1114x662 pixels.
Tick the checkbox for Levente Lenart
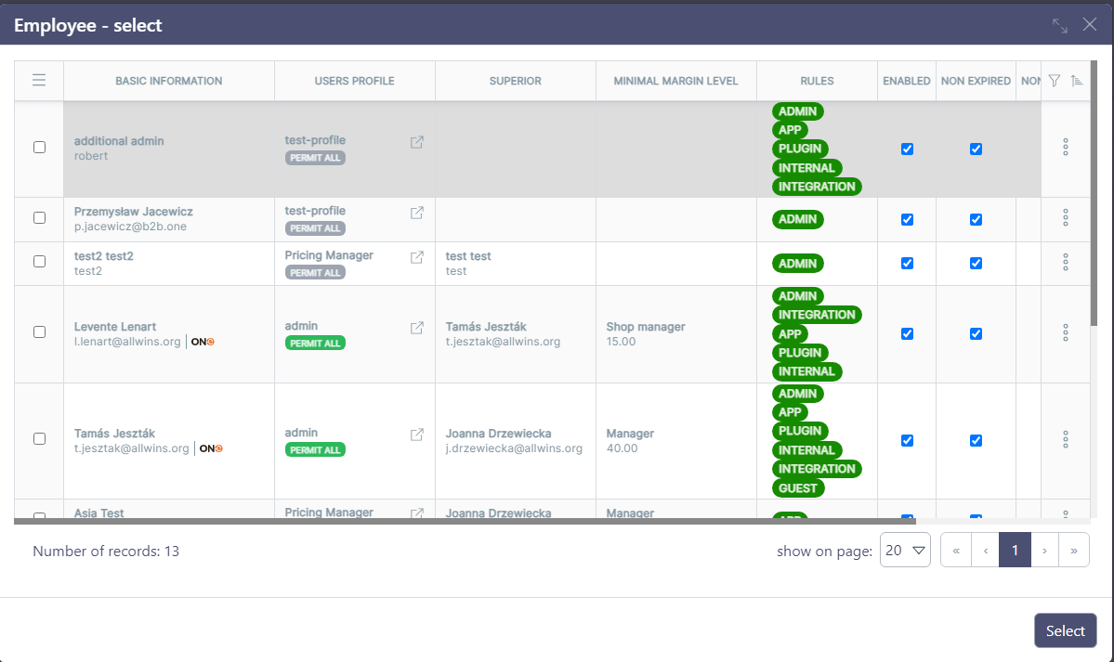pyautogui.click(x=39, y=331)
